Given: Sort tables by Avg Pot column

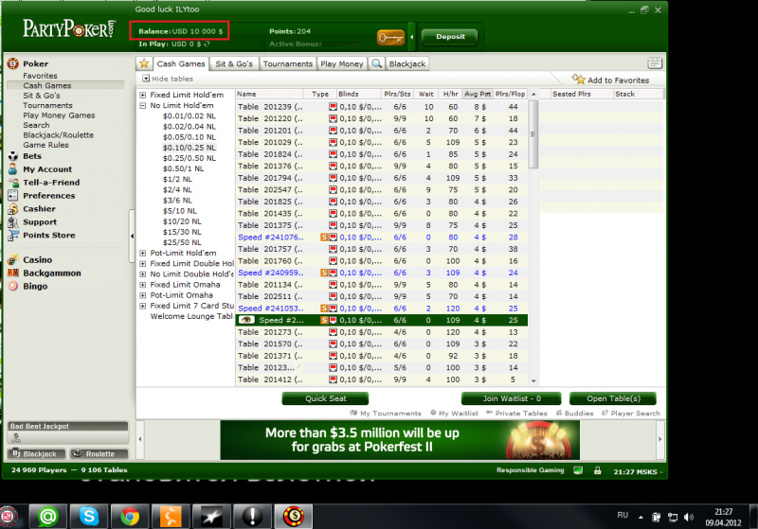Looking at the screenshot, I should 478,94.
